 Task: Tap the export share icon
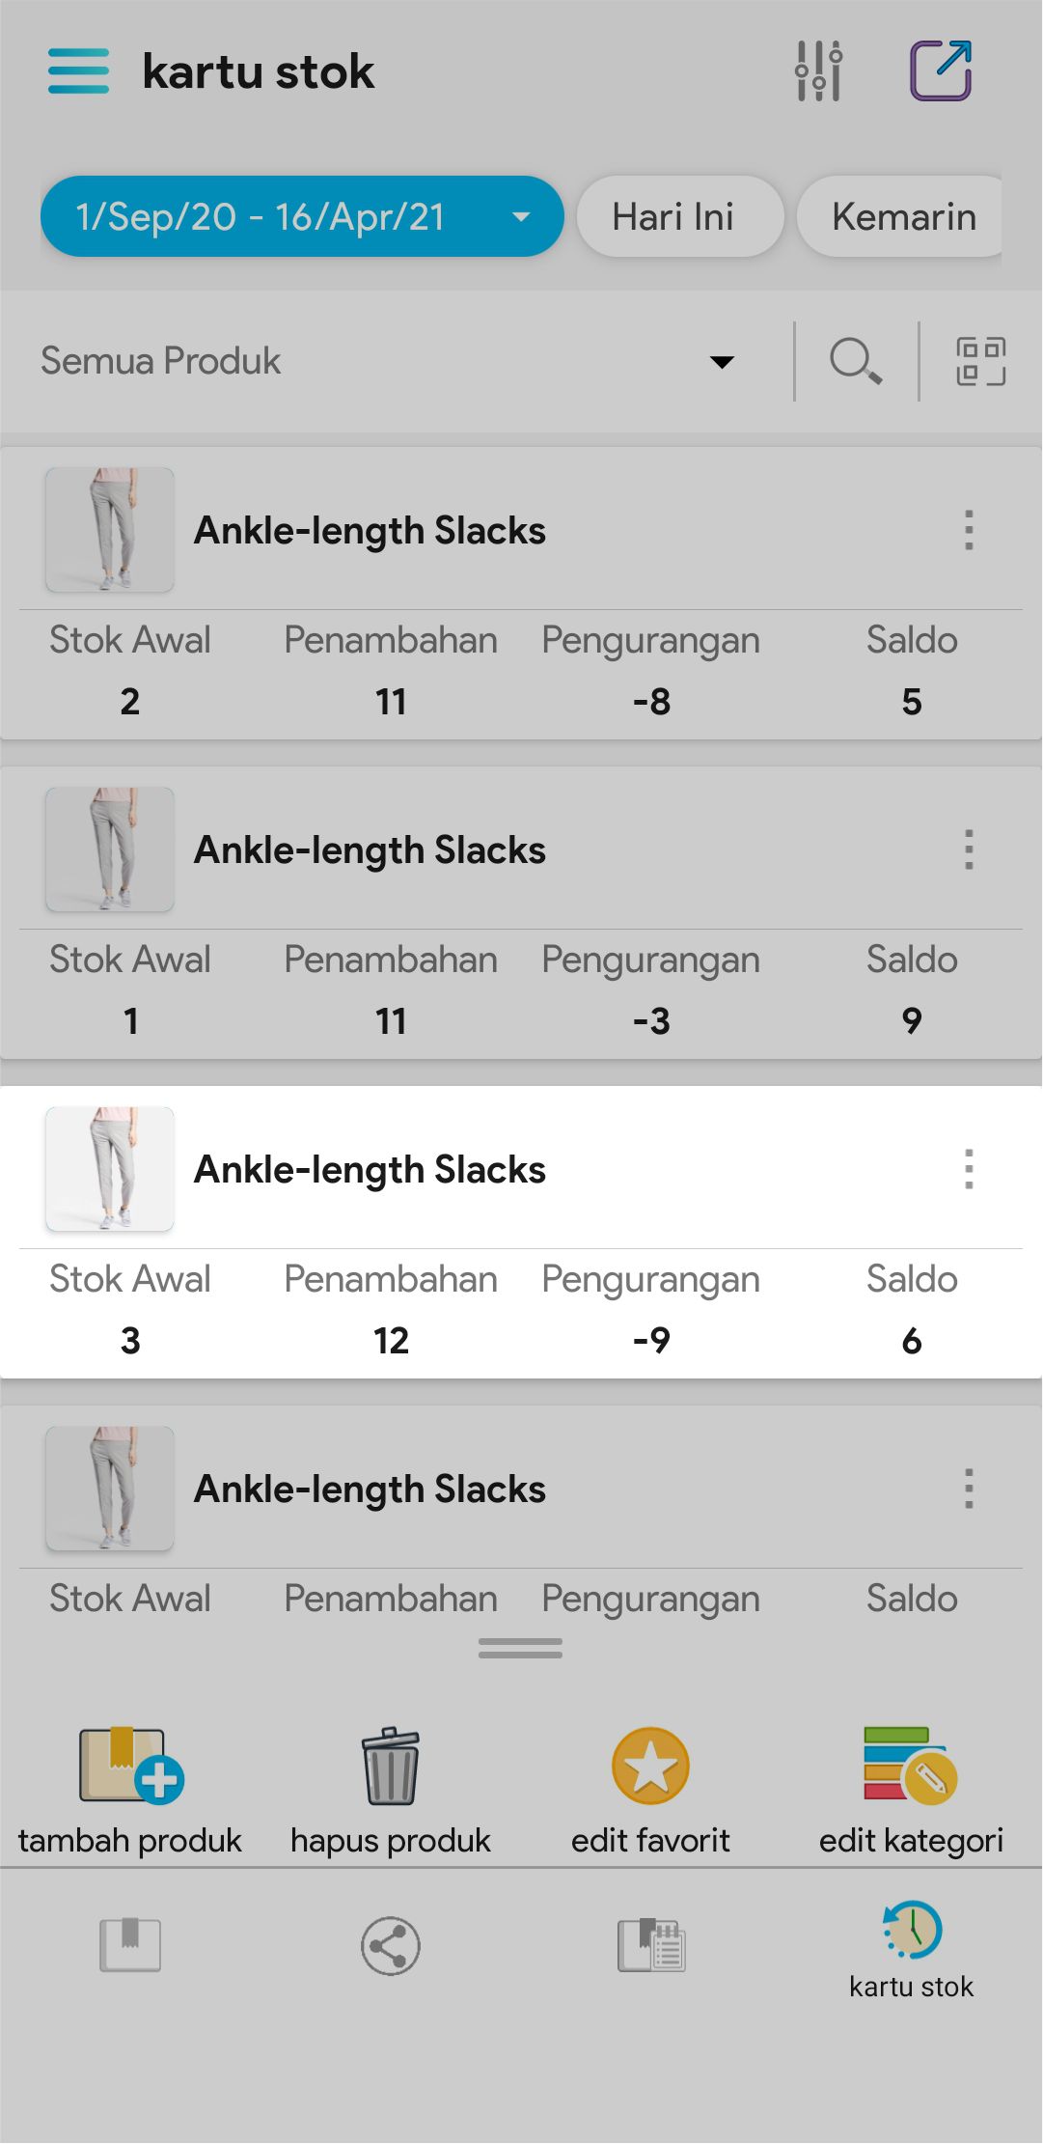(941, 71)
